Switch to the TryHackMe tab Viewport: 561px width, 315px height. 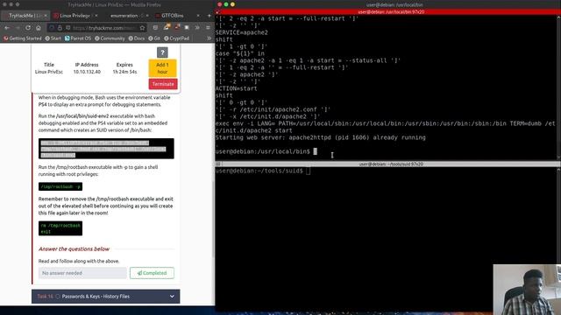(x=25, y=16)
